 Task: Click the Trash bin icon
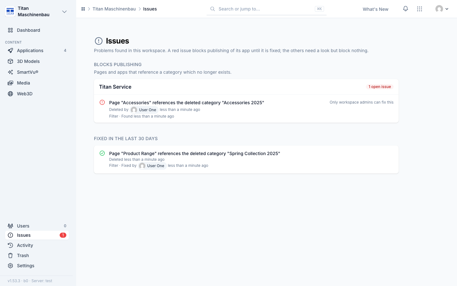pyautogui.click(x=10, y=255)
